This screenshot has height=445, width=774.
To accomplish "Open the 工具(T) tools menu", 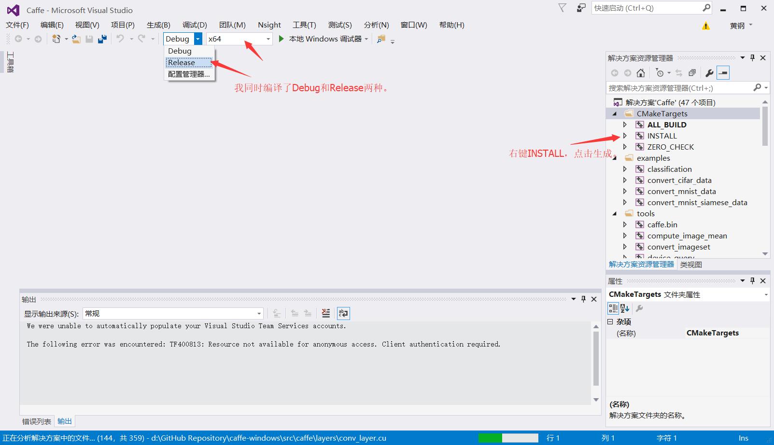I will tap(304, 25).
